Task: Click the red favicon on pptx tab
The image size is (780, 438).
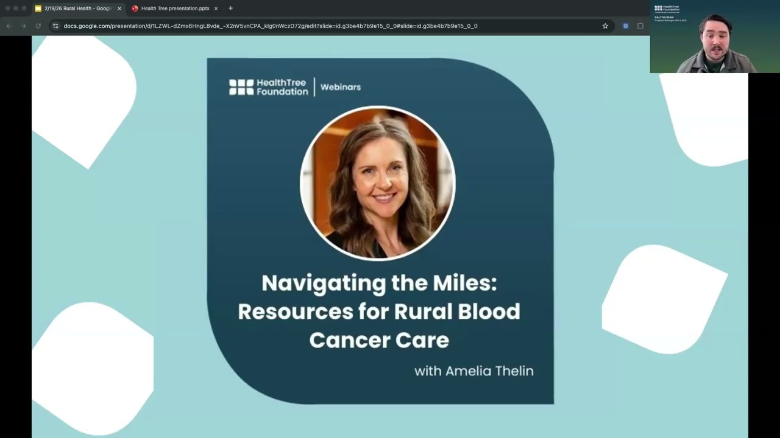Action: (x=135, y=9)
